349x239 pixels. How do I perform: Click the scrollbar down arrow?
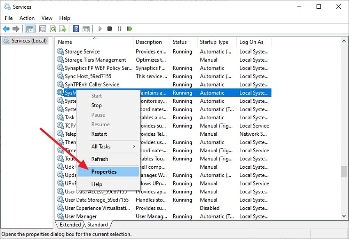tap(344, 216)
